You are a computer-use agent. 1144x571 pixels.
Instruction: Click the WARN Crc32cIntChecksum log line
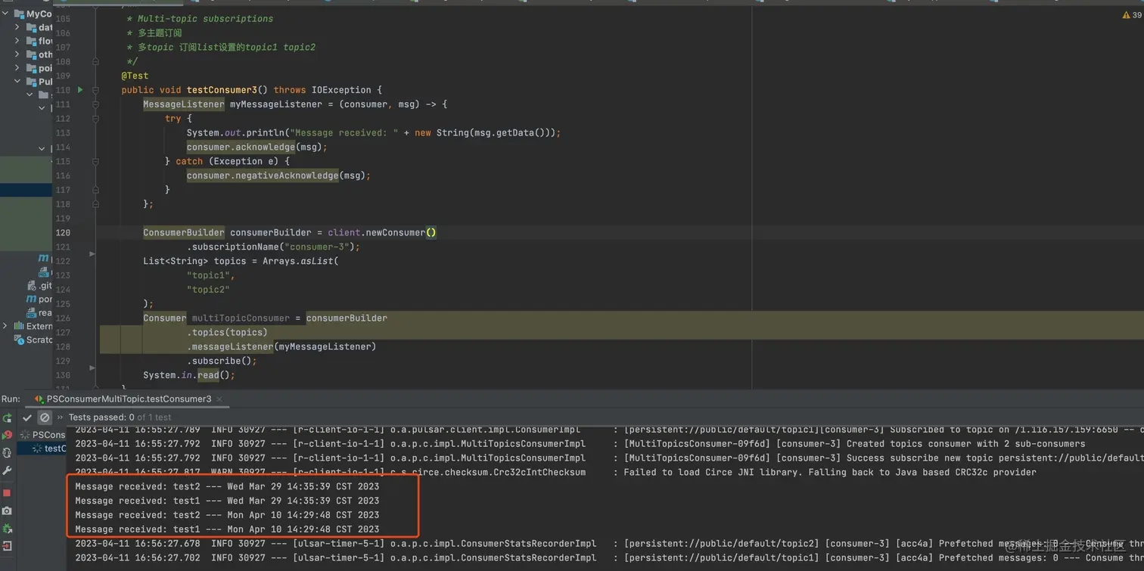coord(555,473)
